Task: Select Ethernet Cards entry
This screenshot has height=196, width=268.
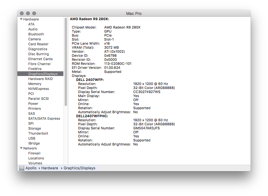Action: [x=40, y=59]
